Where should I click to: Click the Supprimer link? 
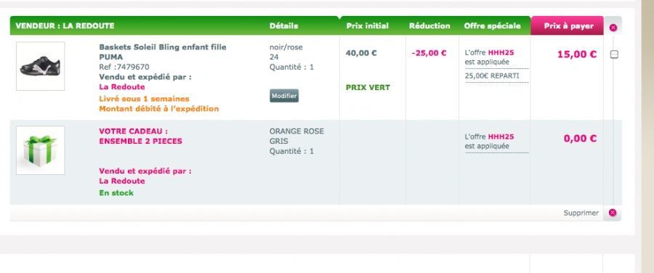click(x=581, y=213)
